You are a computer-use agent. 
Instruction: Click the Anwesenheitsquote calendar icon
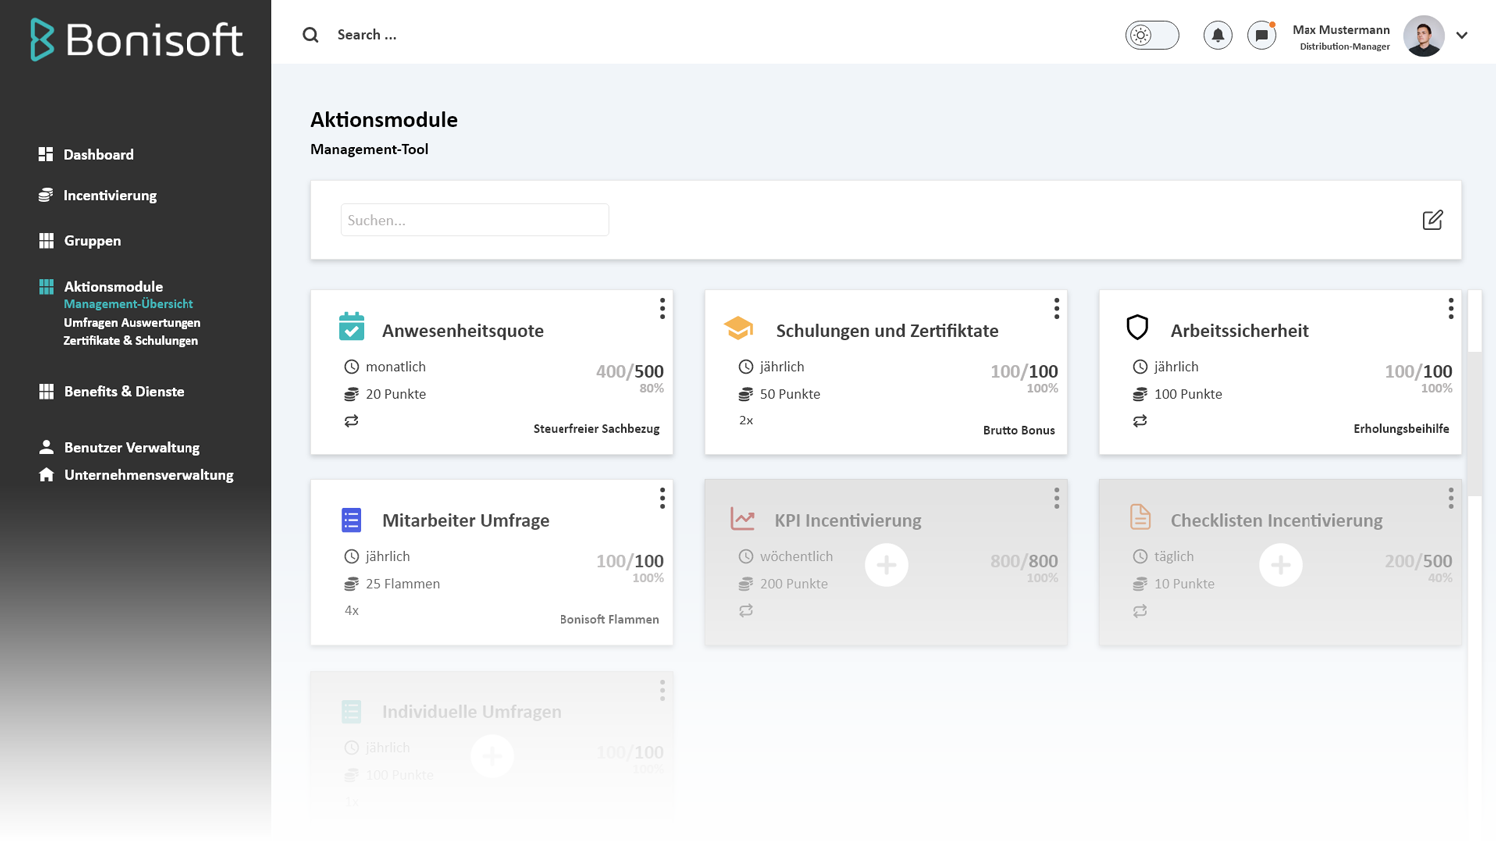351,327
